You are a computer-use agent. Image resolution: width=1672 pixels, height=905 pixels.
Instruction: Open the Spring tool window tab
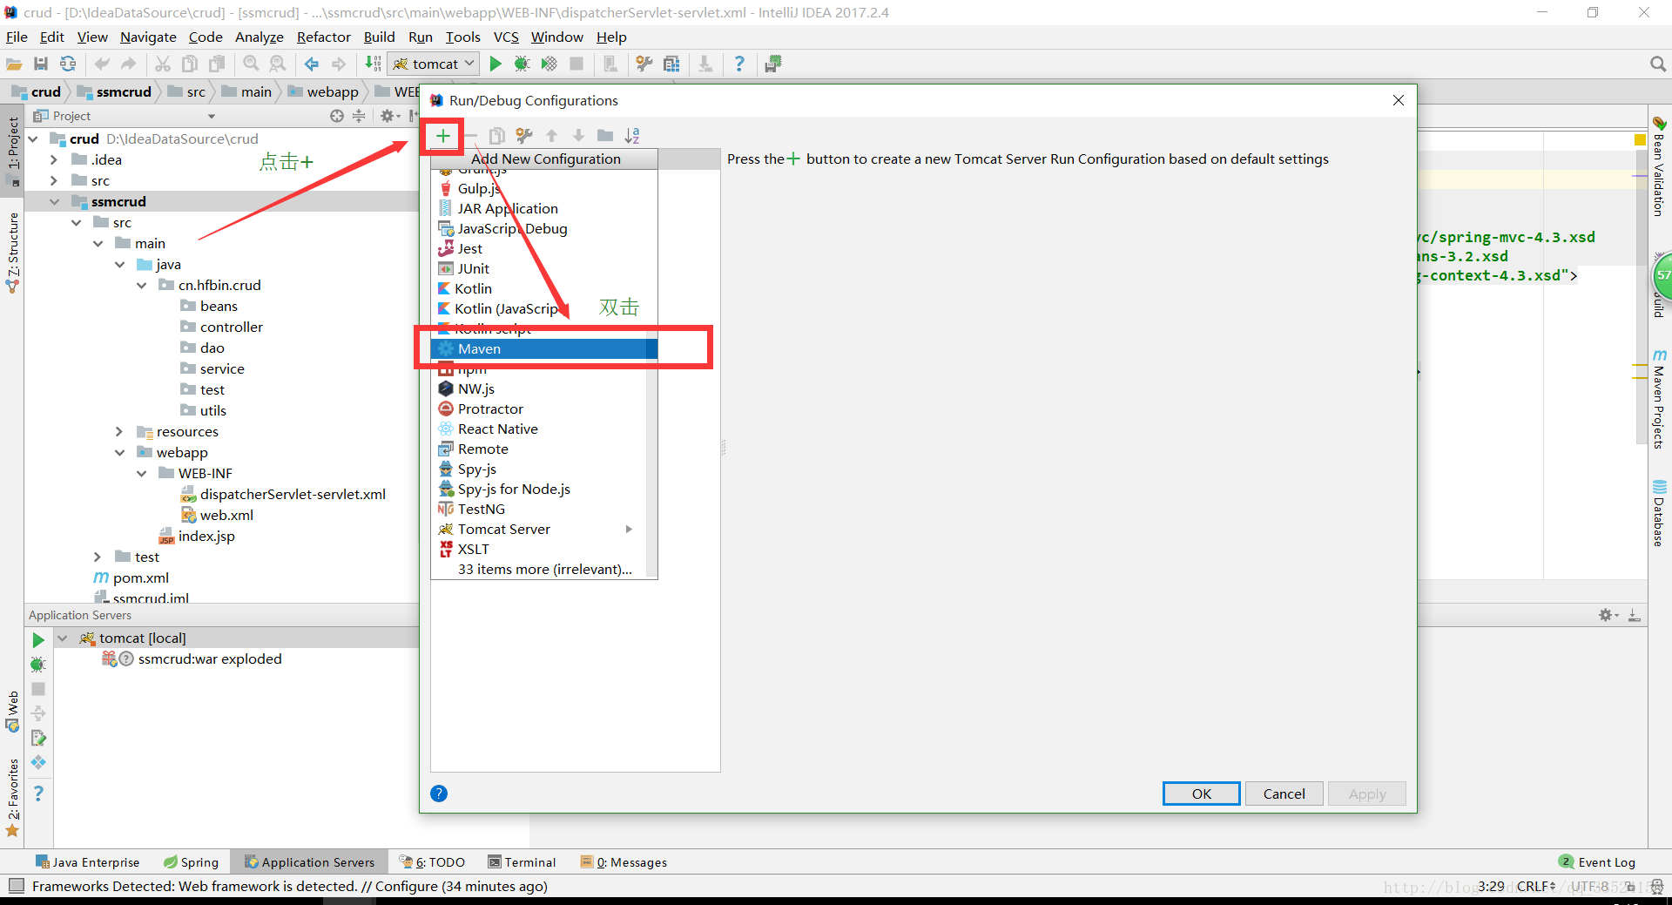click(191, 862)
